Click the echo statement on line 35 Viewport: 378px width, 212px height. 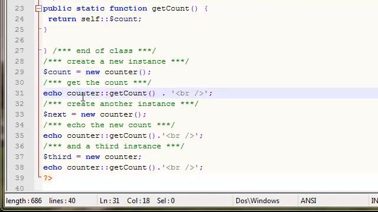[x=123, y=135]
